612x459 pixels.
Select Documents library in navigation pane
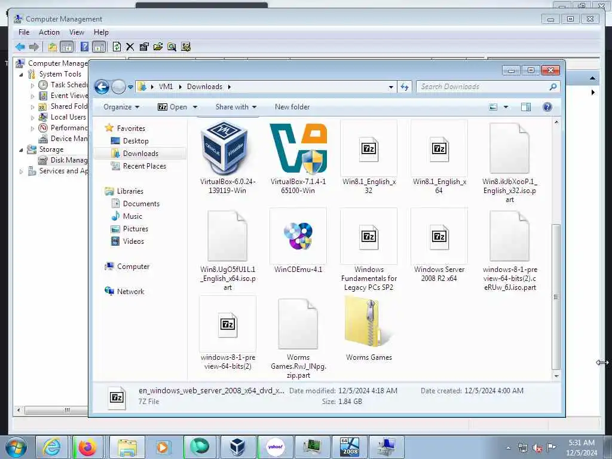click(x=141, y=204)
